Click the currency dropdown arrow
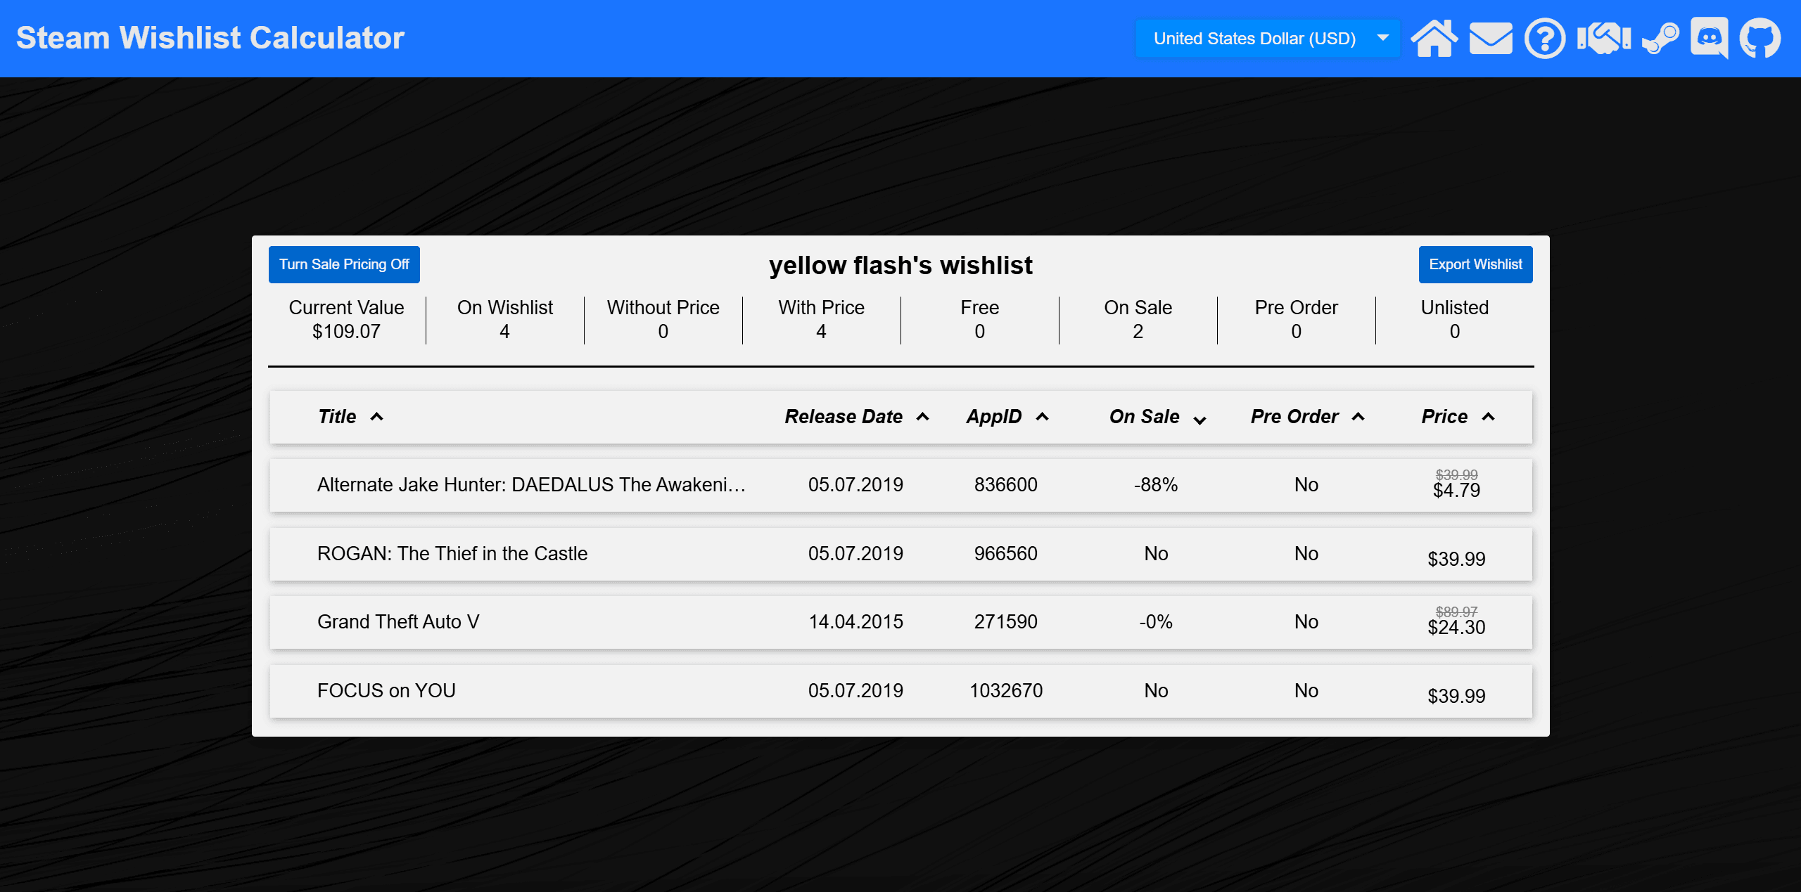The height and width of the screenshot is (892, 1801). (x=1382, y=38)
